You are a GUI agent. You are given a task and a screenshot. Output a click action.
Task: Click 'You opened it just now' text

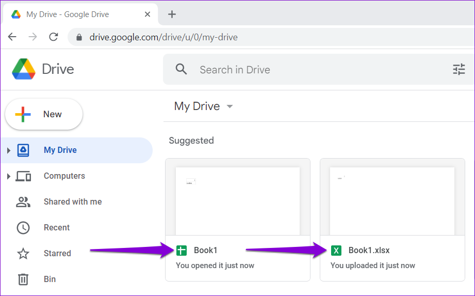click(215, 266)
